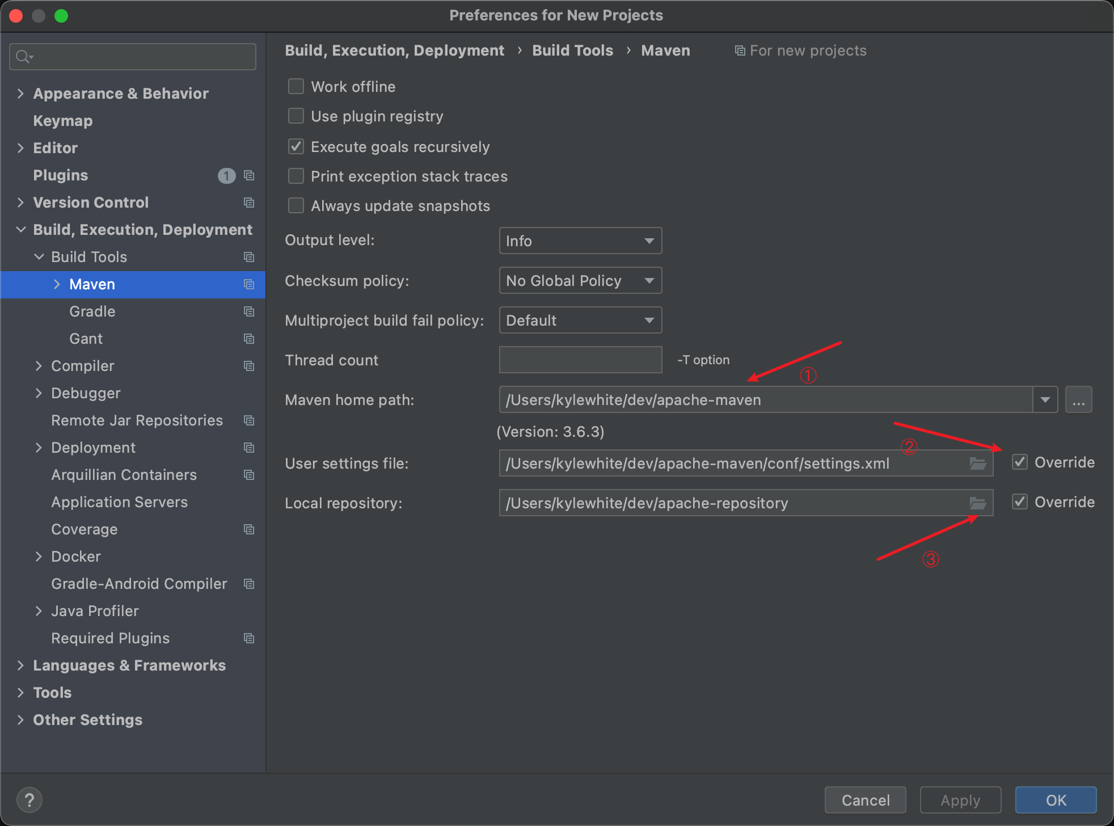
Task: Uncheck Execute goals recursively
Action: (296, 146)
